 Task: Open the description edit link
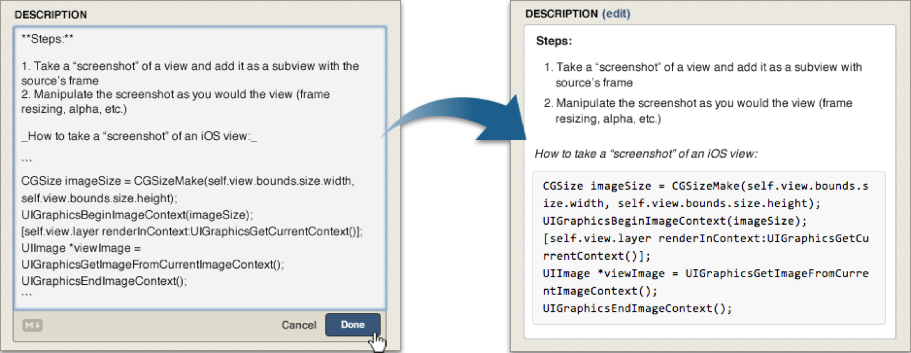click(616, 14)
